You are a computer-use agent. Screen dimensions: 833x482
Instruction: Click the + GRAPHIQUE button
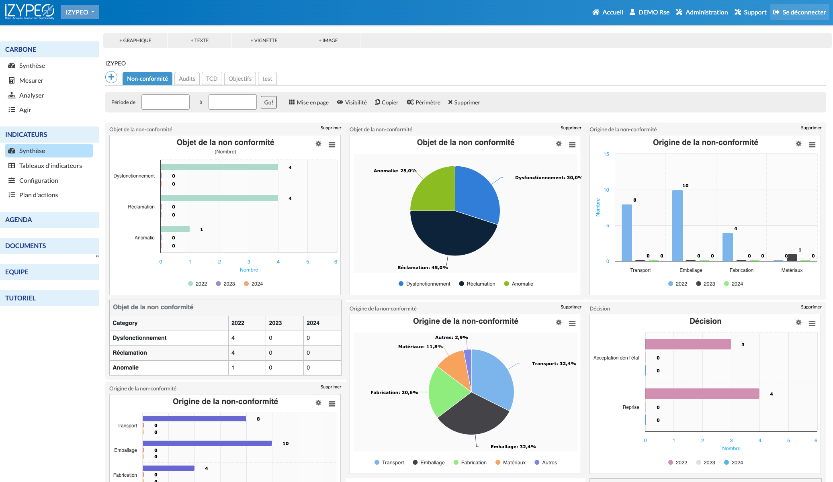(x=135, y=41)
